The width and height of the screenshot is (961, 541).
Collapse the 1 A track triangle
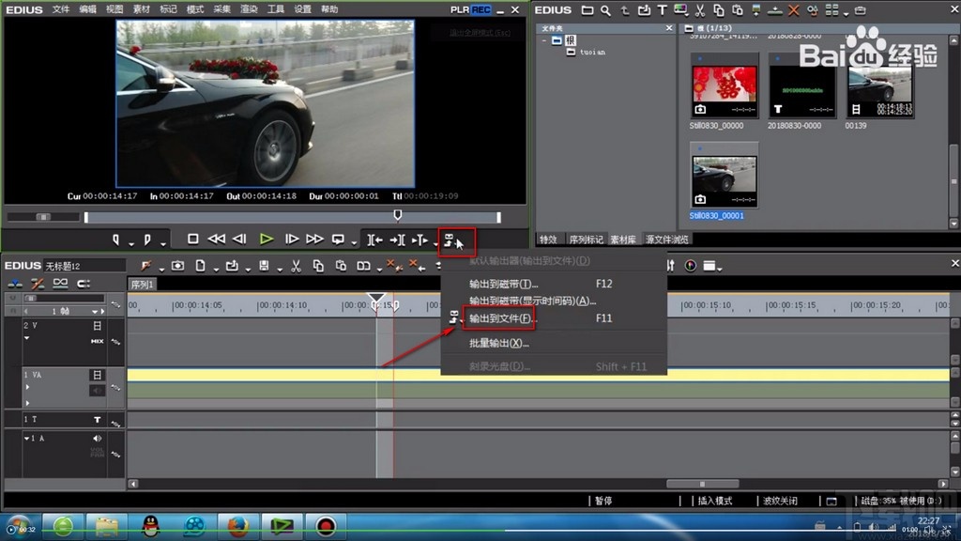click(x=26, y=439)
